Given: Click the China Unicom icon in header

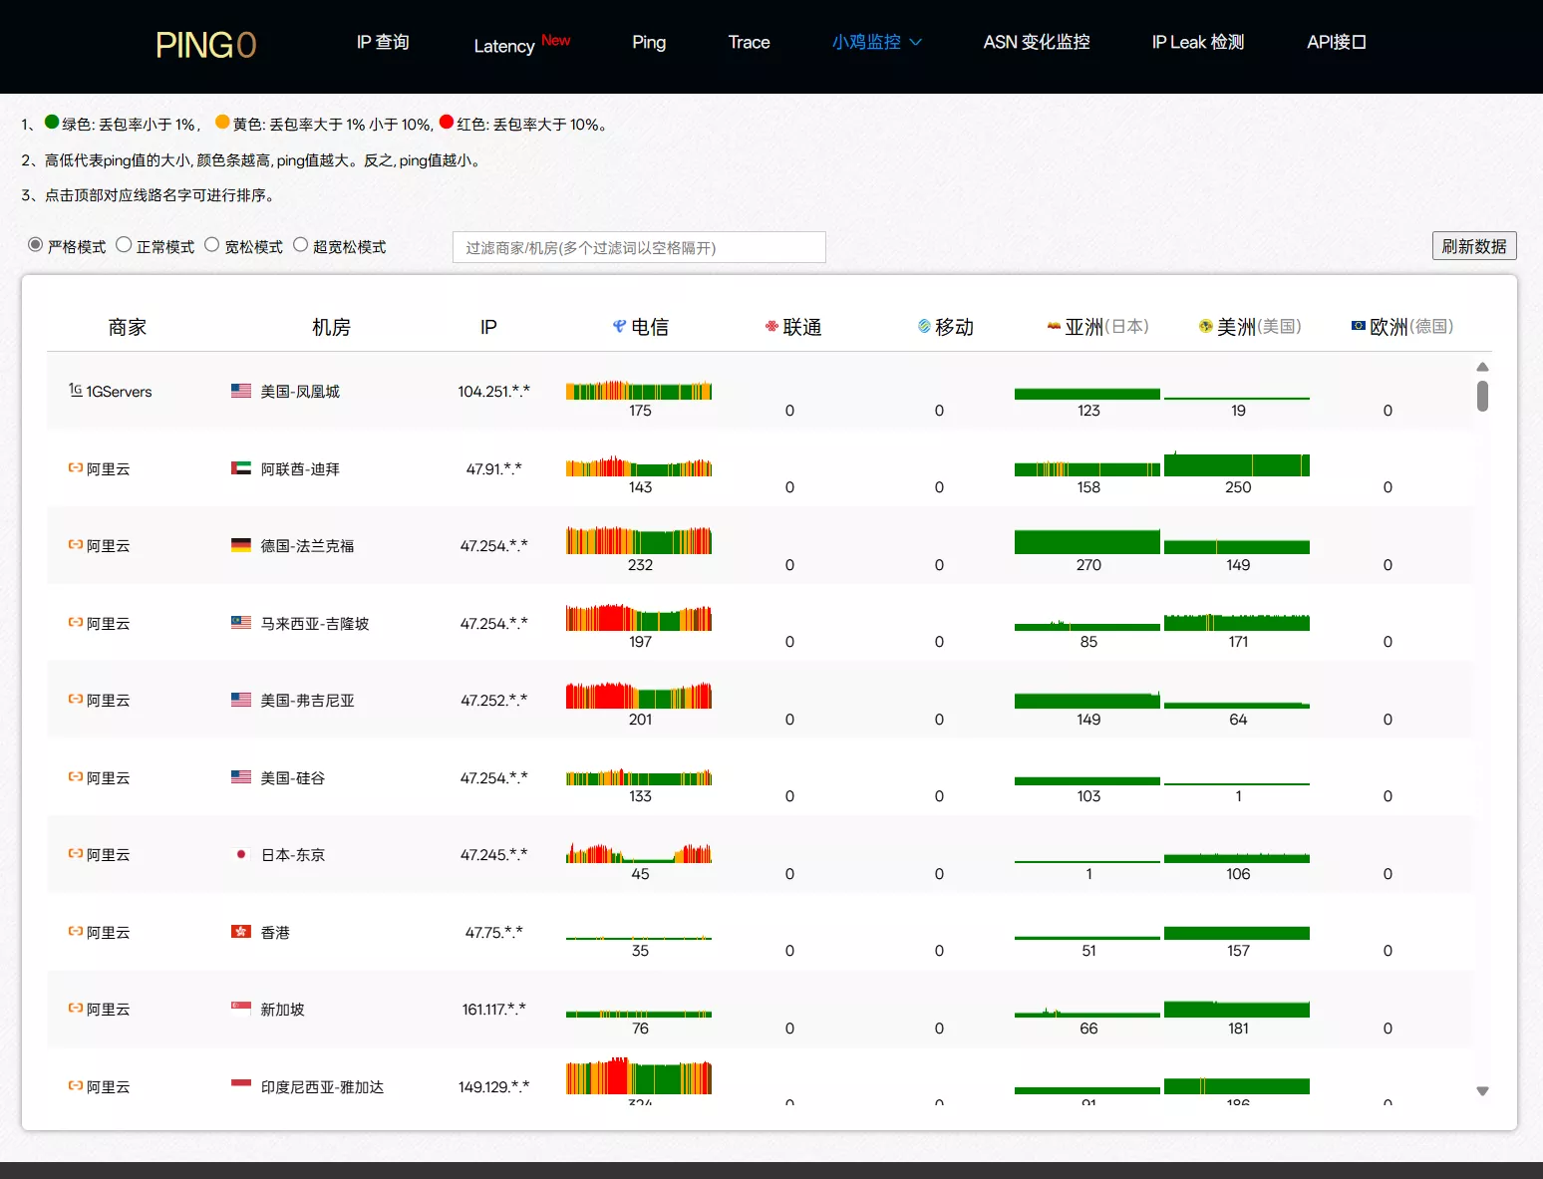Looking at the screenshot, I should pyautogui.click(x=771, y=326).
